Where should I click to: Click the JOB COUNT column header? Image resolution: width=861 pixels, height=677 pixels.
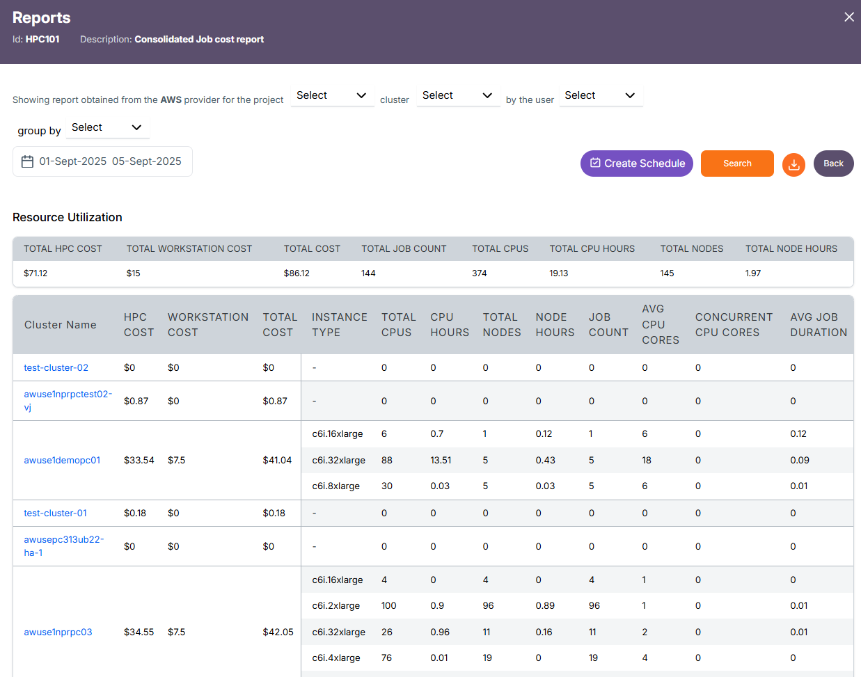[x=608, y=325]
